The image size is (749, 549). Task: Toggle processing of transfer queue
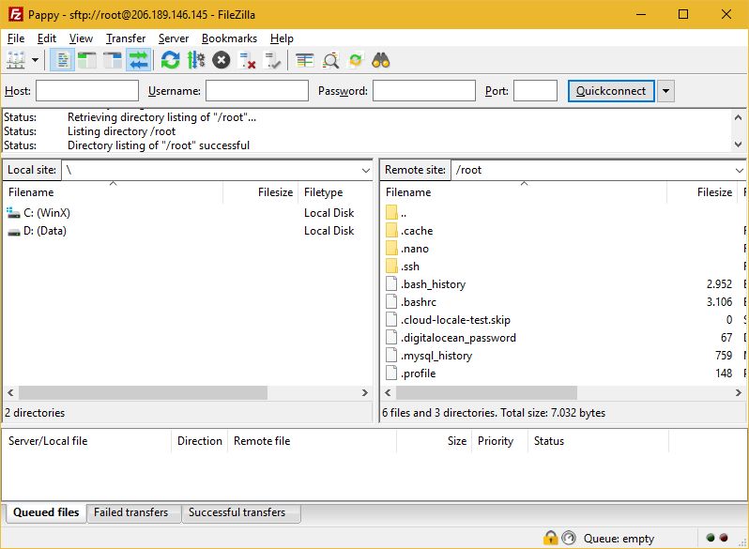(196, 61)
